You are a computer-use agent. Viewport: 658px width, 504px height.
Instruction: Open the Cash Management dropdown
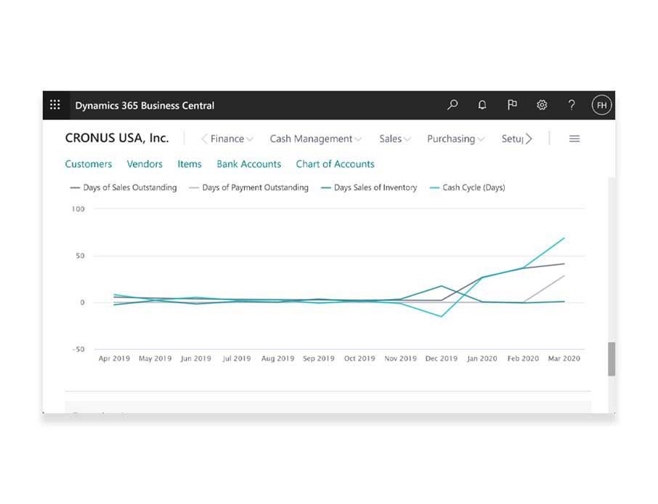point(315,138)
